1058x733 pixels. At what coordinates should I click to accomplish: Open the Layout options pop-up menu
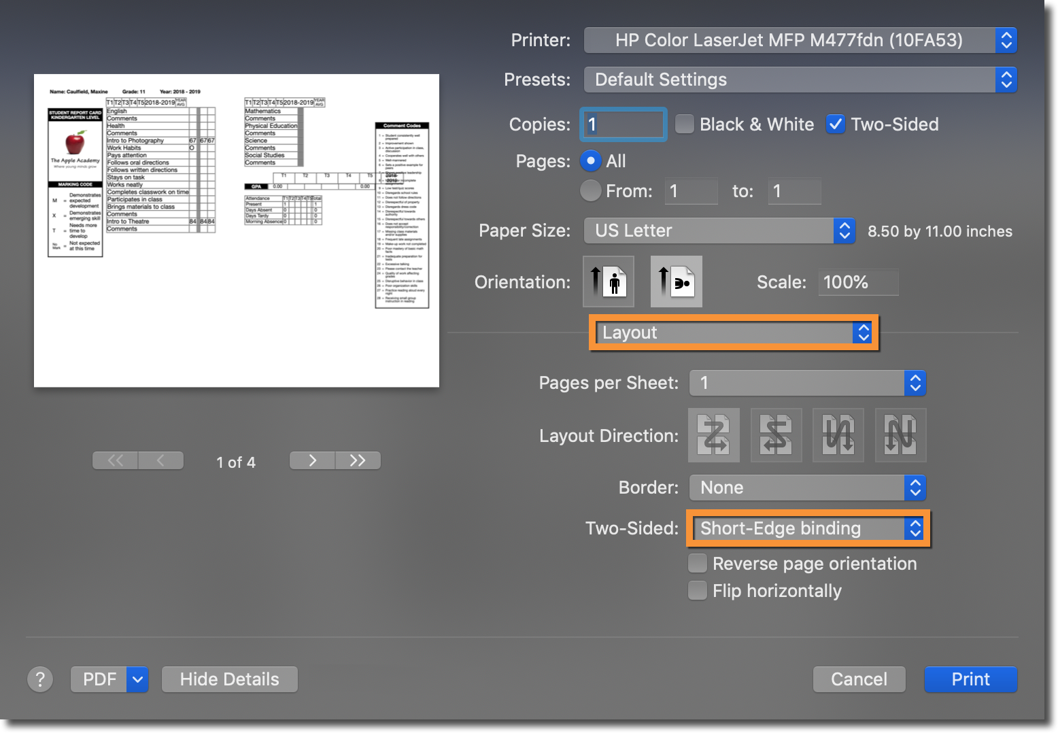[734, 333]
